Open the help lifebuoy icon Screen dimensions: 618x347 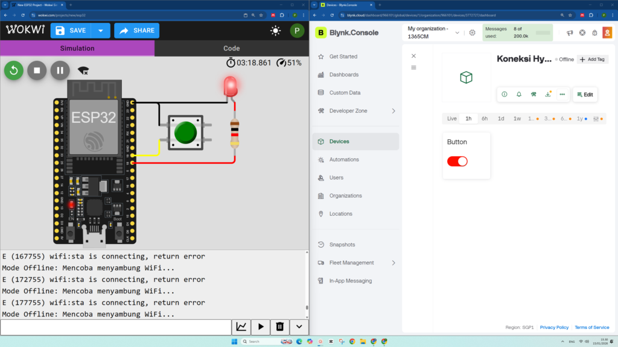[x=582, y=33]
